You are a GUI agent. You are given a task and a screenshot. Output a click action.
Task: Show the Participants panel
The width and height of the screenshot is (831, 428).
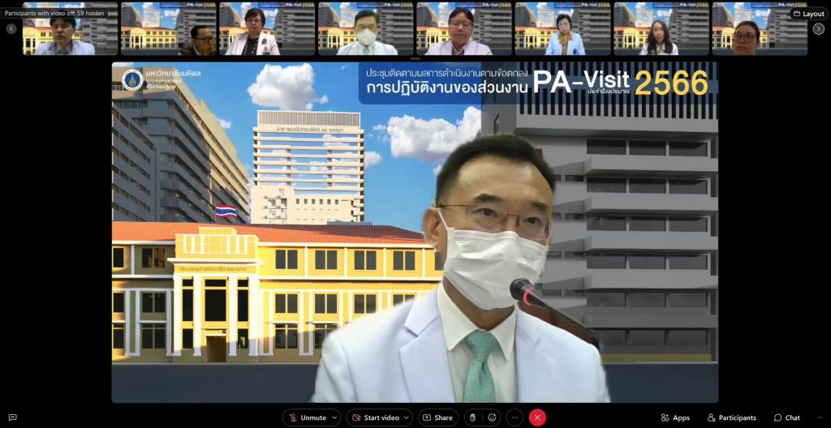pyautogui.click(x=731, y=417)
